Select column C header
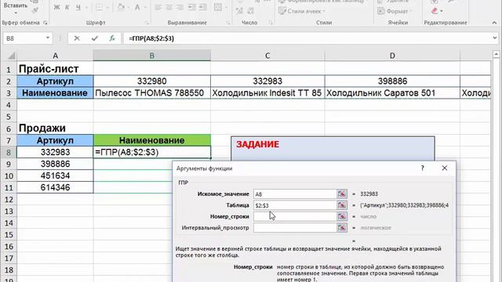 (267, 56)
